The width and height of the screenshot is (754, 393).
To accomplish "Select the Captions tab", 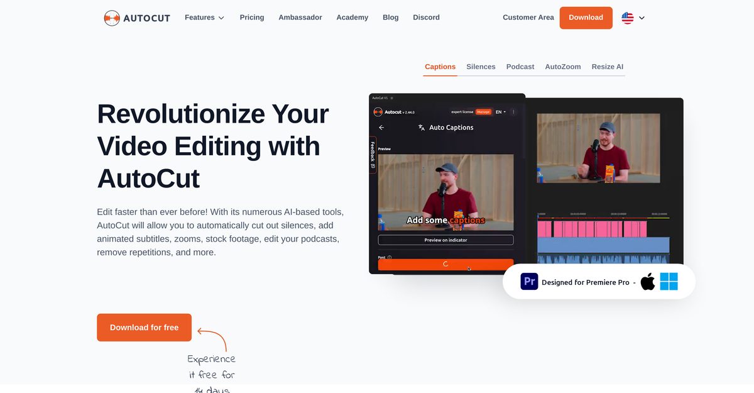I will click(440, 67).
